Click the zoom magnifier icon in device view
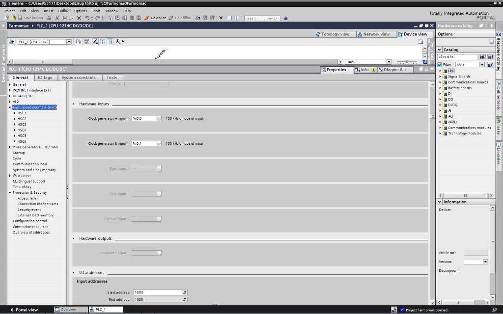The image size is (503, 314). [x=118, y=42]
